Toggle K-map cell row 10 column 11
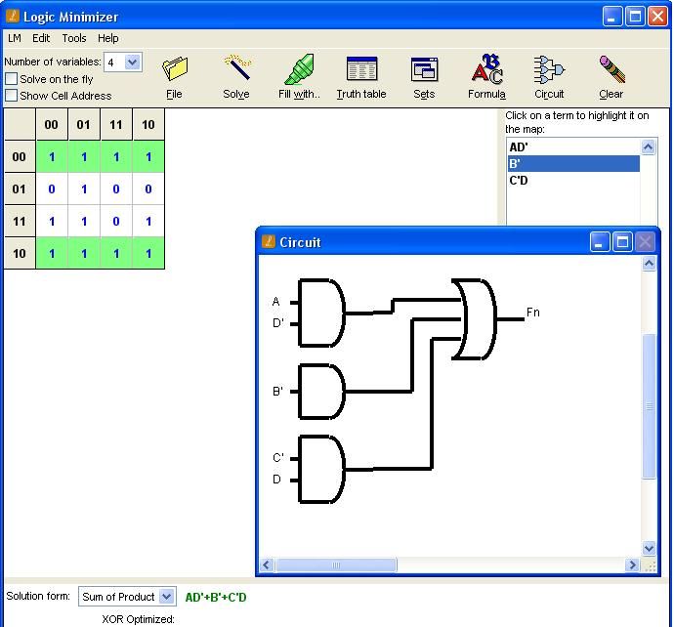674x627 pixels. (x=116, y=253)
